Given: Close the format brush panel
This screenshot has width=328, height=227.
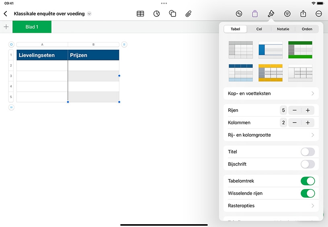Looking at the screenshot, I should coord(271,14).
